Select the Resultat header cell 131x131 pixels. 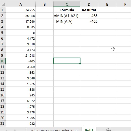(89, 10)
